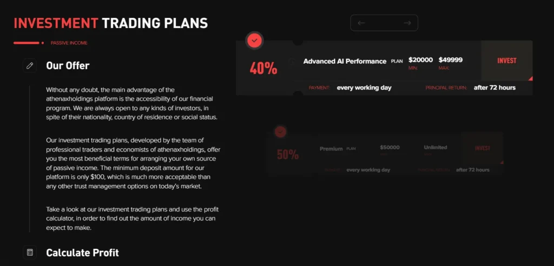Click the $49999 maximum amount
The height and width of the screenshot is (266, 554).
tap(451, 60)
